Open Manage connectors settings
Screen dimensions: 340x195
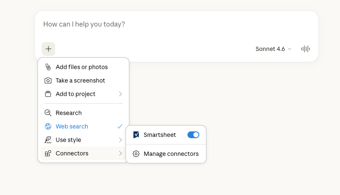tap(171, 154)
